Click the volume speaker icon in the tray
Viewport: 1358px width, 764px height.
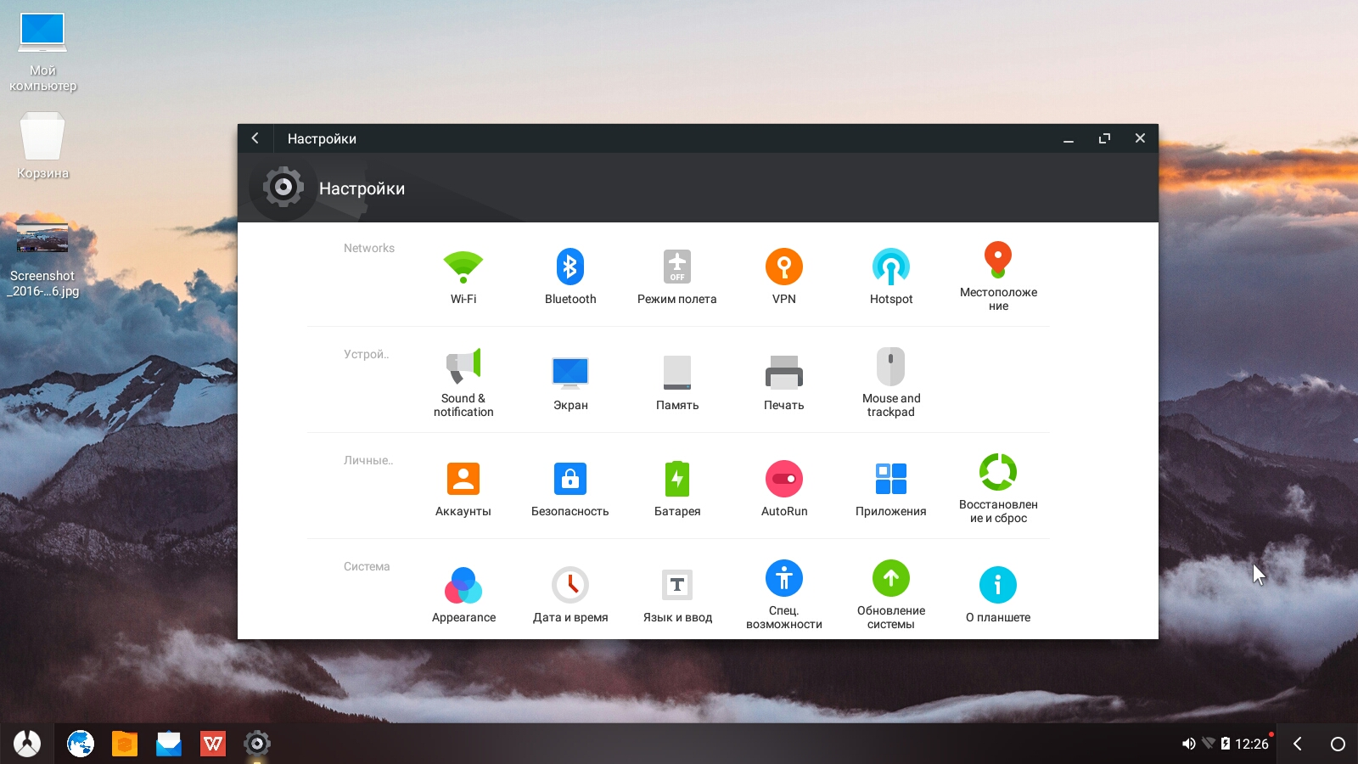(x=1188, y=744)
